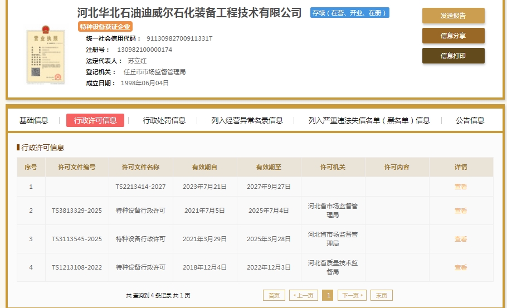Click registration authority 任丘市市场监督管理局
Screen dimensions: 507x308
(154, 72)
